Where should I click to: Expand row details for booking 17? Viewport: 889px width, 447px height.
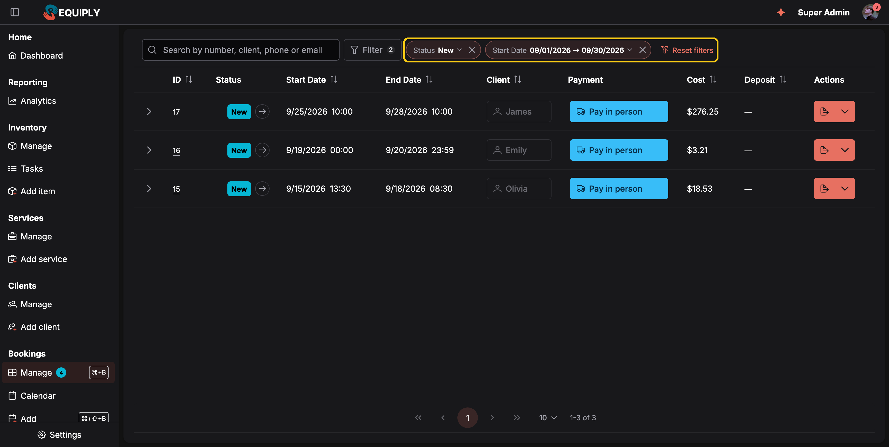[149, 112]
